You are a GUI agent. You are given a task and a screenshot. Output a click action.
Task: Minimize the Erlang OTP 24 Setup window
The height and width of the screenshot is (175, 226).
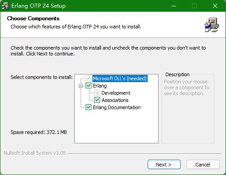[174, 6]
